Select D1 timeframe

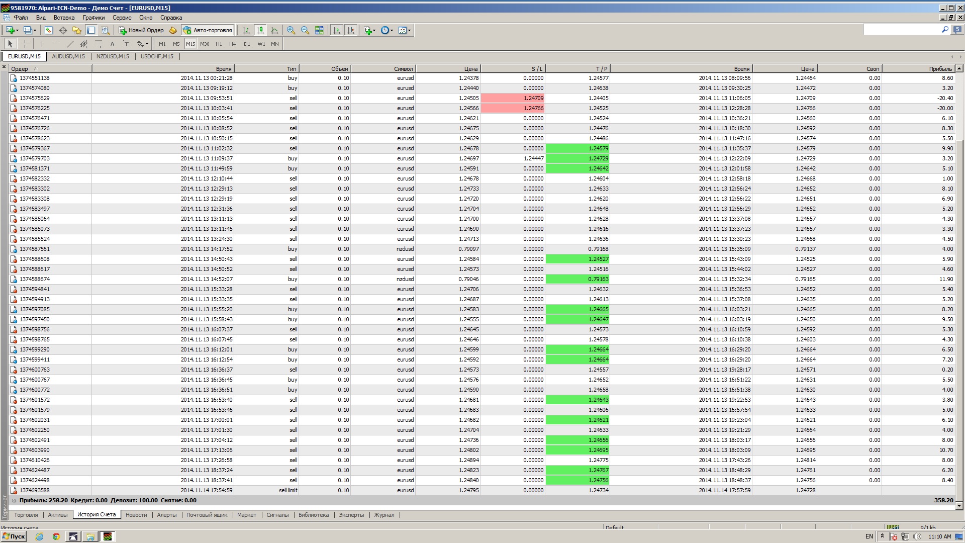tap(247, 44)
